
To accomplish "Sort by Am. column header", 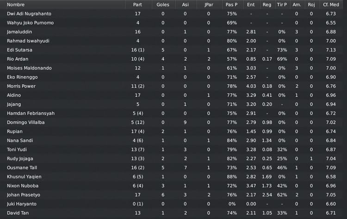I will (x=297, y=5).
